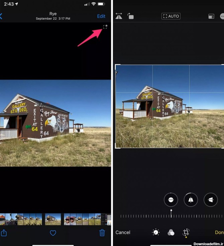The image size is (224, 246).
Task: Switch to the Crop tab
Action: [x=186, y=232]
